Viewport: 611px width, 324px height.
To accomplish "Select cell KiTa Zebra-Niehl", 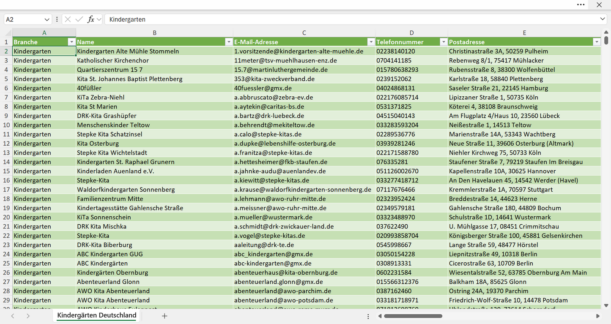I will (155, 97).
